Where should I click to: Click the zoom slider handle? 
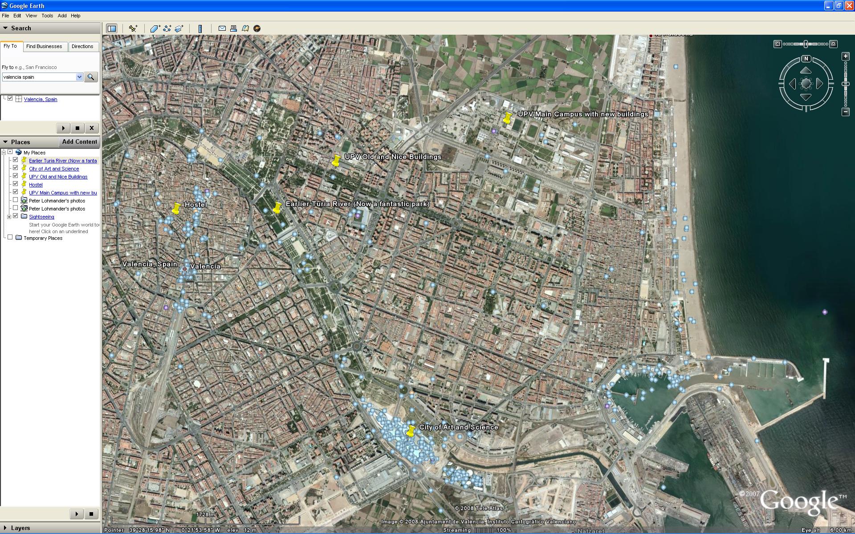pyautogui.click(x=846, y=84)
